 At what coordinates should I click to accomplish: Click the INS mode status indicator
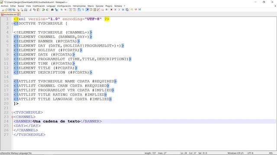click(271, 153)
